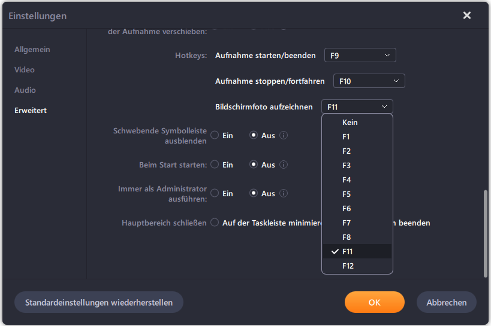This screenshot has height=326, width=491.
Task: Select Aus for Immer als Administrator ausführen
Action: coord(254,193)
